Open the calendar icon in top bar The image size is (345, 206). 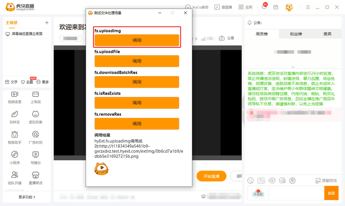click(276, 7)
